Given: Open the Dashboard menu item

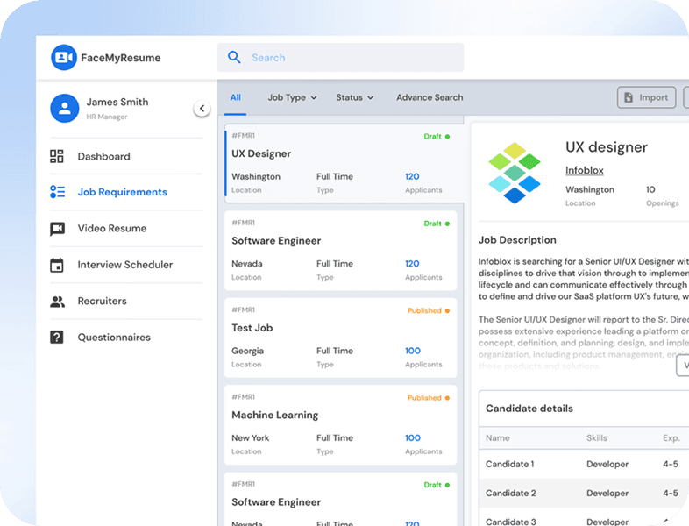Looking at the screenshot, I should [x=126, y=156].
